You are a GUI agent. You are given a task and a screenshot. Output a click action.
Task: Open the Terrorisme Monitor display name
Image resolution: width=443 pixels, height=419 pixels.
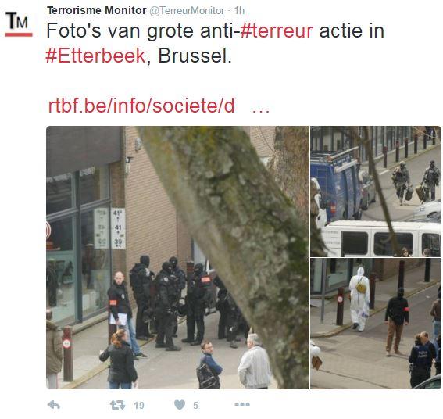click(97, 10)
